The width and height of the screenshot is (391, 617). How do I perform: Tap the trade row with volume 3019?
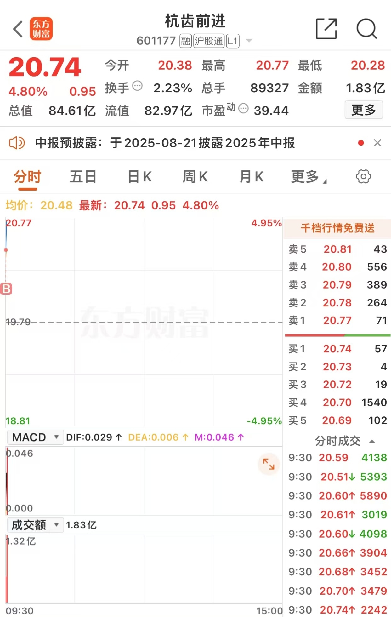click(x=337, y=514)
